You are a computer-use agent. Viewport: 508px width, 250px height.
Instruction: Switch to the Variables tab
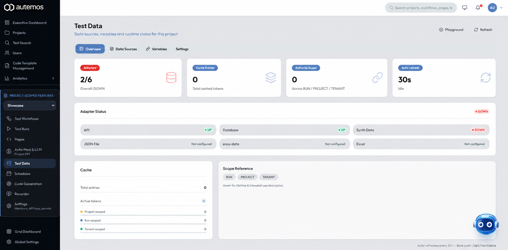156,49
